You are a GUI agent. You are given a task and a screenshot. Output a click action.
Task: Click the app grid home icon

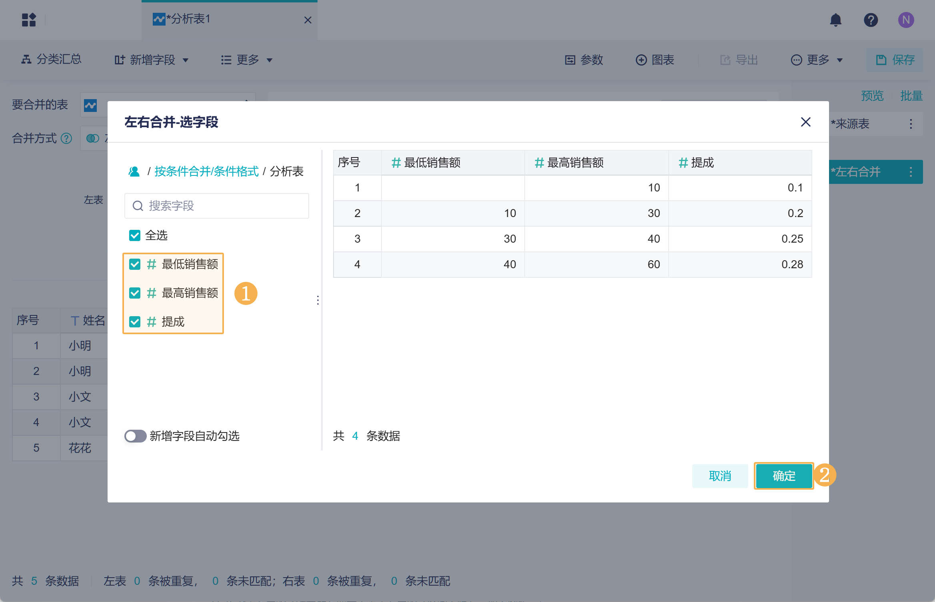(29, 20)
